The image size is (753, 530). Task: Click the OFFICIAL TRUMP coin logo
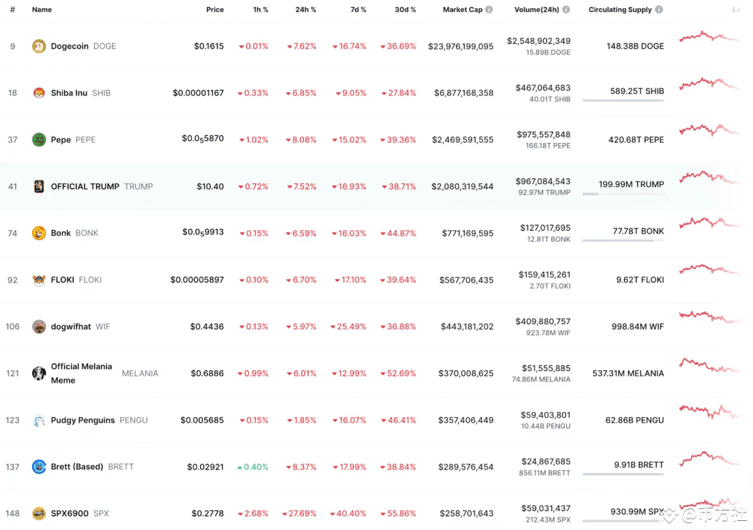click(x=39, y=186)
